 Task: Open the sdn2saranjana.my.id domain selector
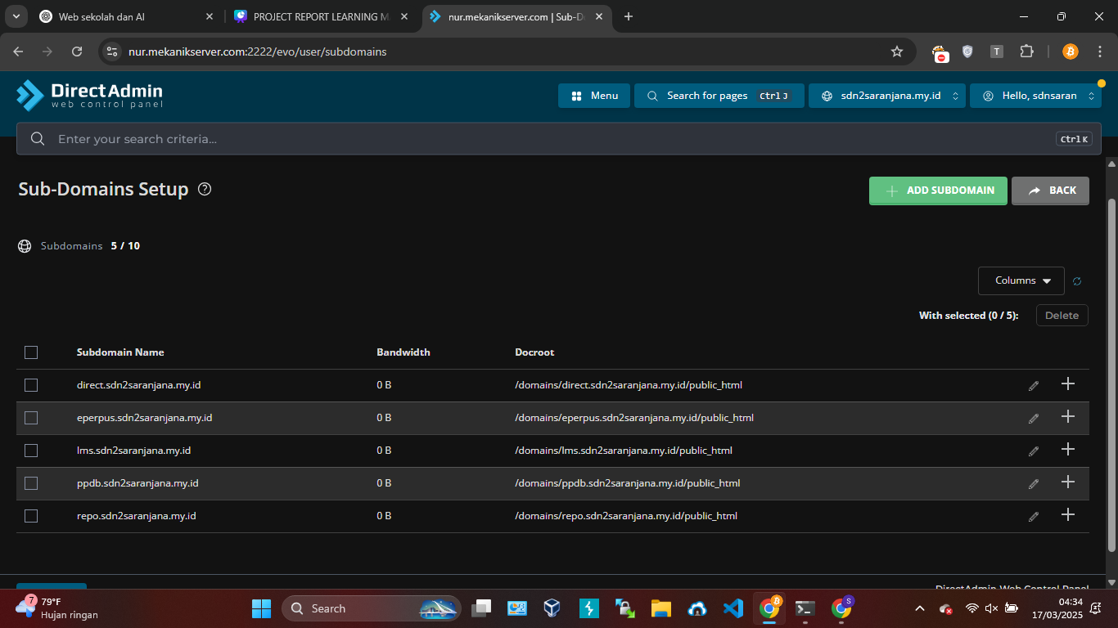(x=887, y=96)
